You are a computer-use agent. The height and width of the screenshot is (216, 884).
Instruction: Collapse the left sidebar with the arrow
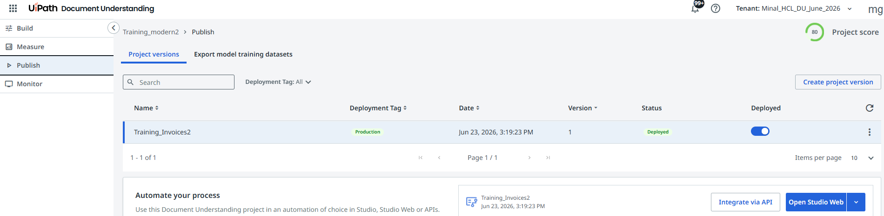click(x=113, y=28)
